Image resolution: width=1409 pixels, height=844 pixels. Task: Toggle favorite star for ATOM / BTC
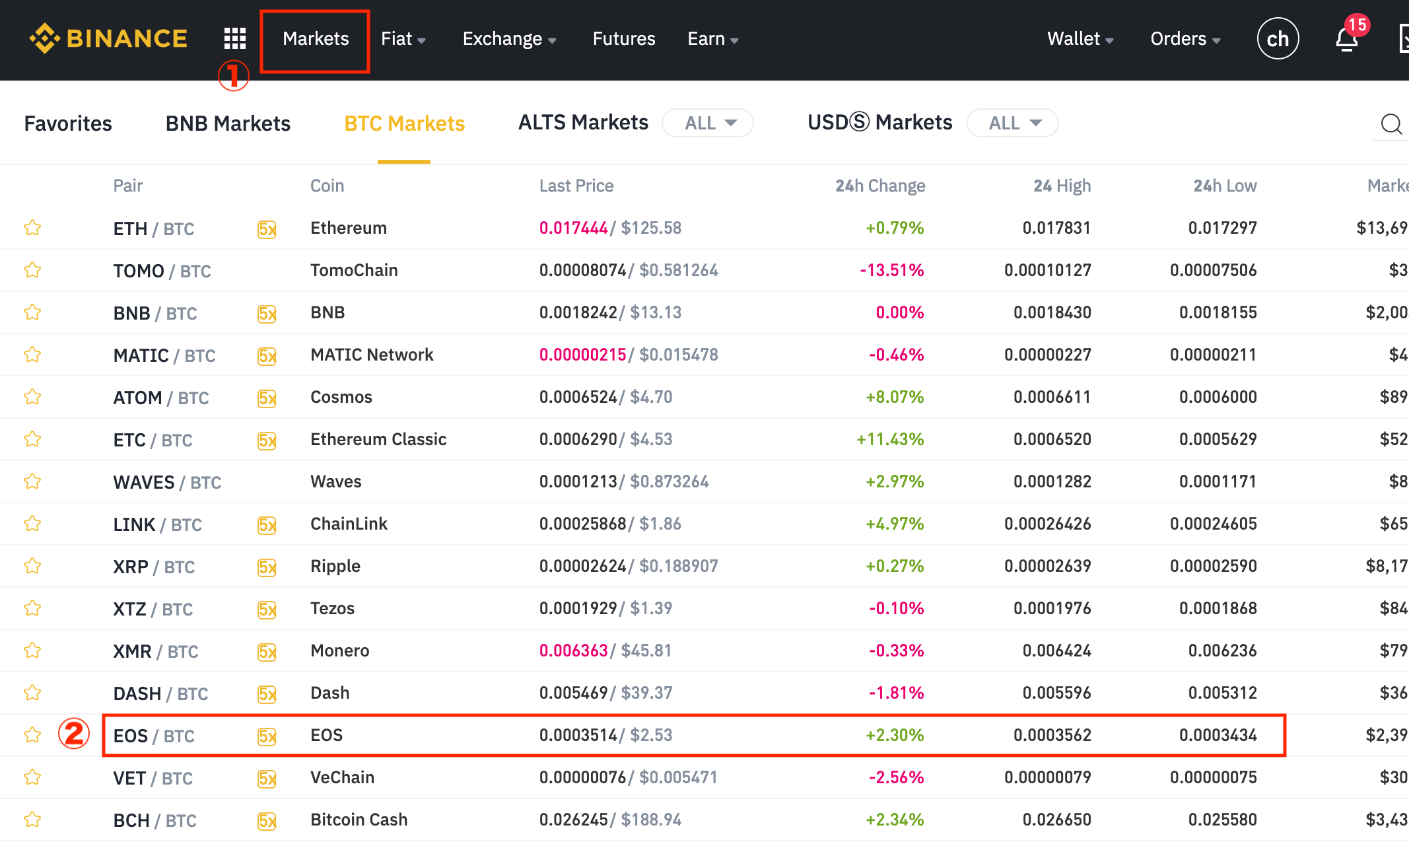pos(32,397)
